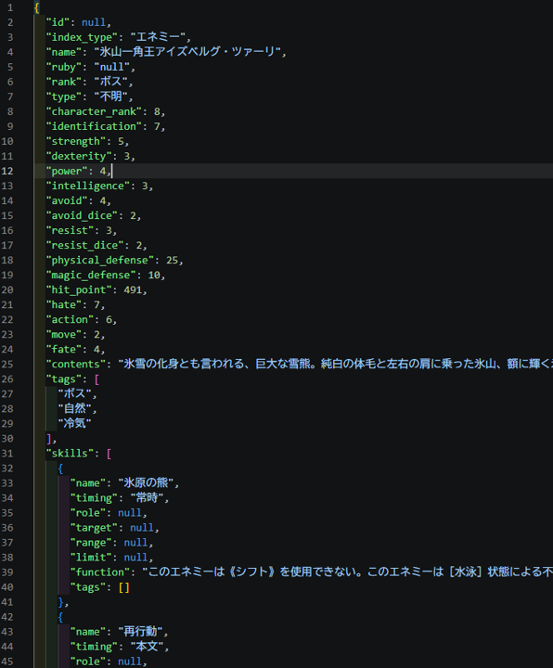Click the "hate" key

click(63, 304)
